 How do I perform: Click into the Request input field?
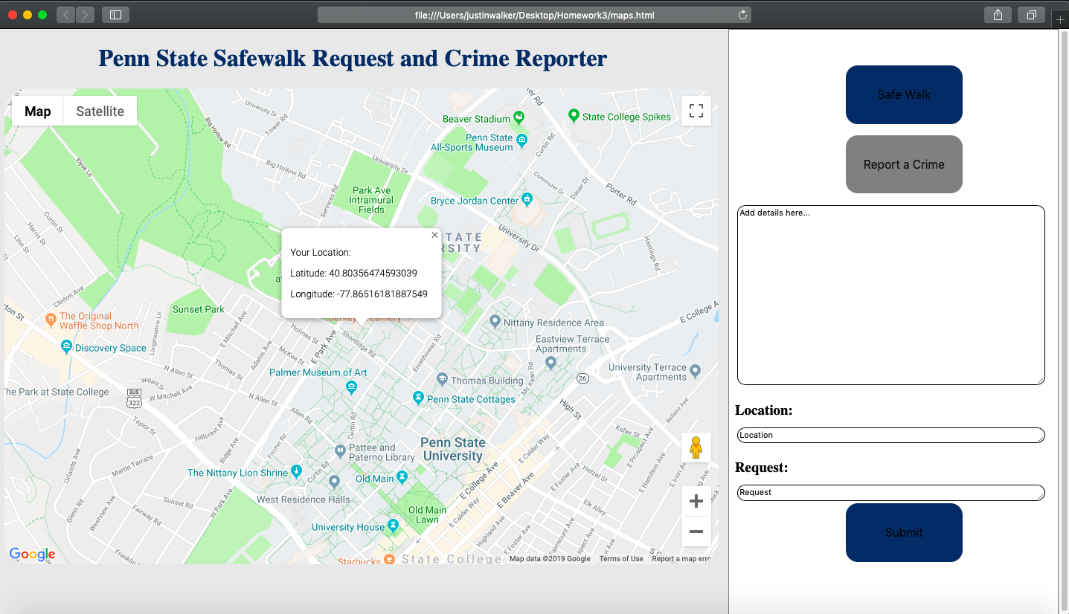pos(891,492)
